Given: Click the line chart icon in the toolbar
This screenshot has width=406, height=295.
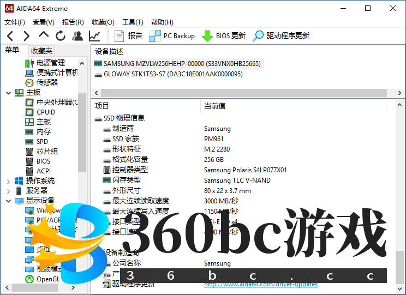Looking at the screenshot, I should coord(94,36).
